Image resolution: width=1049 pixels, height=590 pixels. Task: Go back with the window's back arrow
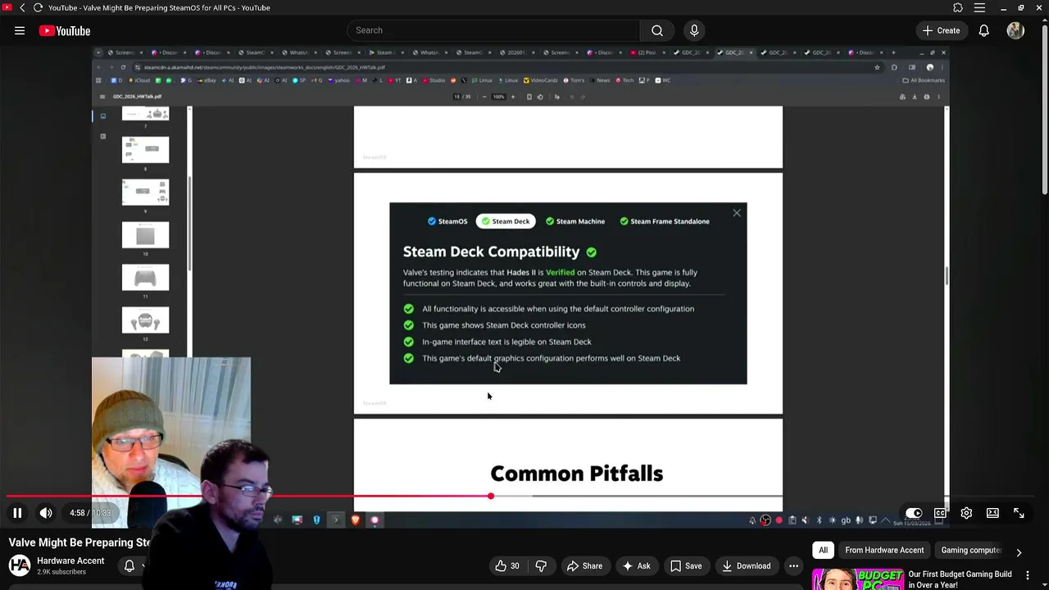click(x=22, y=7)
